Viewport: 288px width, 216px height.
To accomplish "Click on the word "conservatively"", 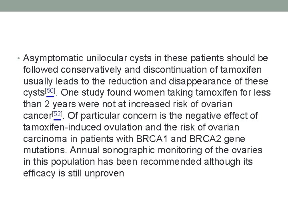I will (94, 70).
